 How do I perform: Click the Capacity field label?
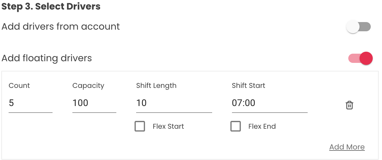coord(88,86)
